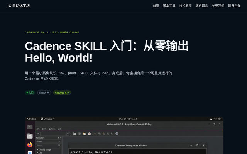Screen dimensions: 247x154
Task: Click Activities in the Ubuntu top bar
Action: [31, 119]
